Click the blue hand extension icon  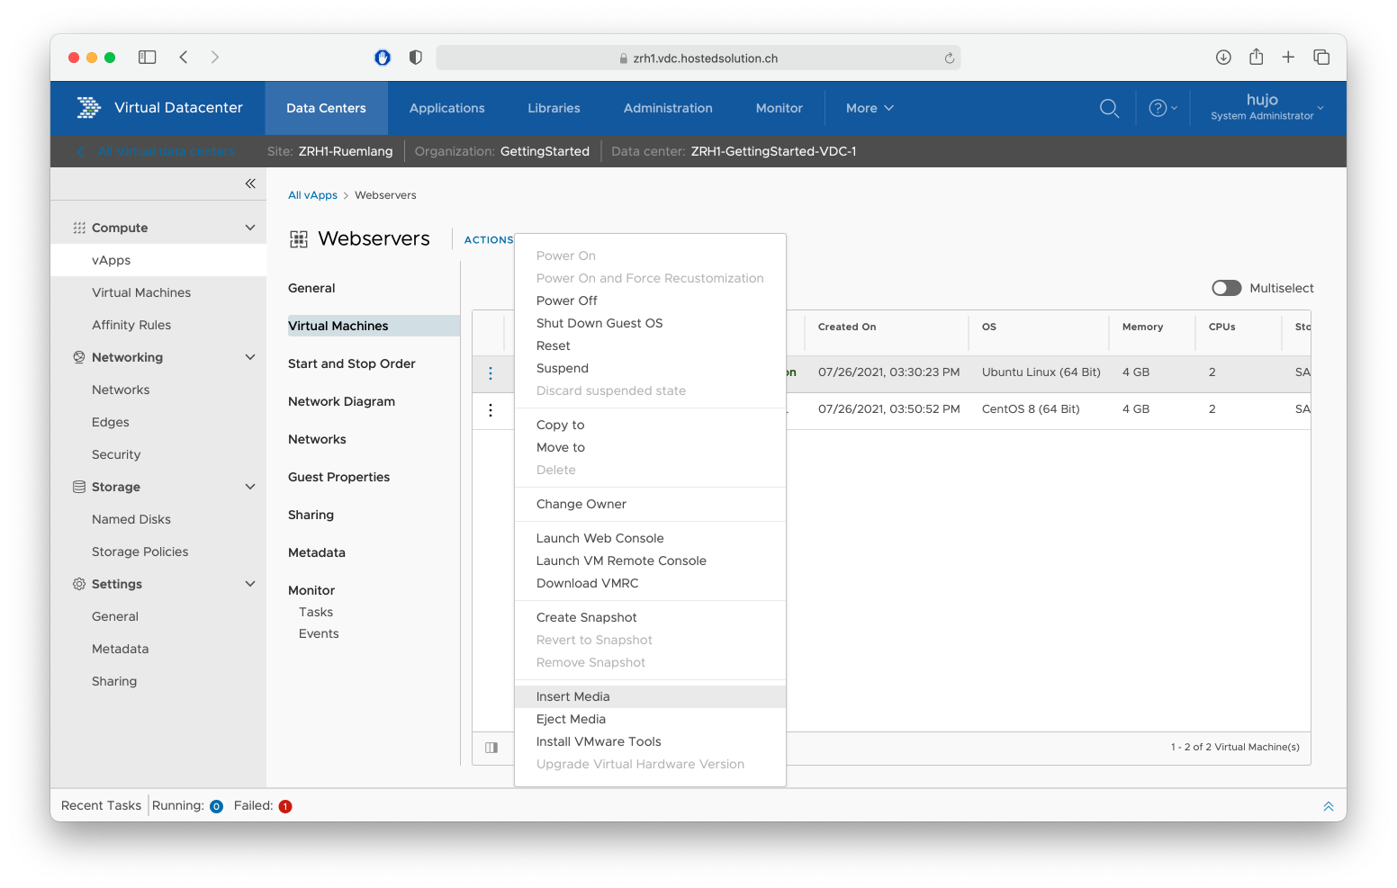pos(383,58)
